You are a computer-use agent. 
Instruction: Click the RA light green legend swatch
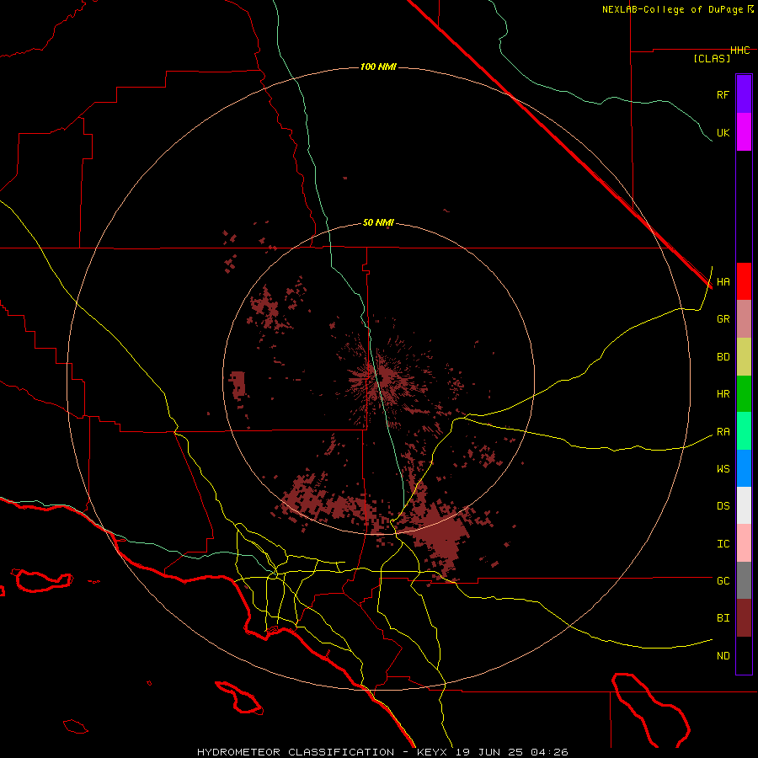coord(744,431)
